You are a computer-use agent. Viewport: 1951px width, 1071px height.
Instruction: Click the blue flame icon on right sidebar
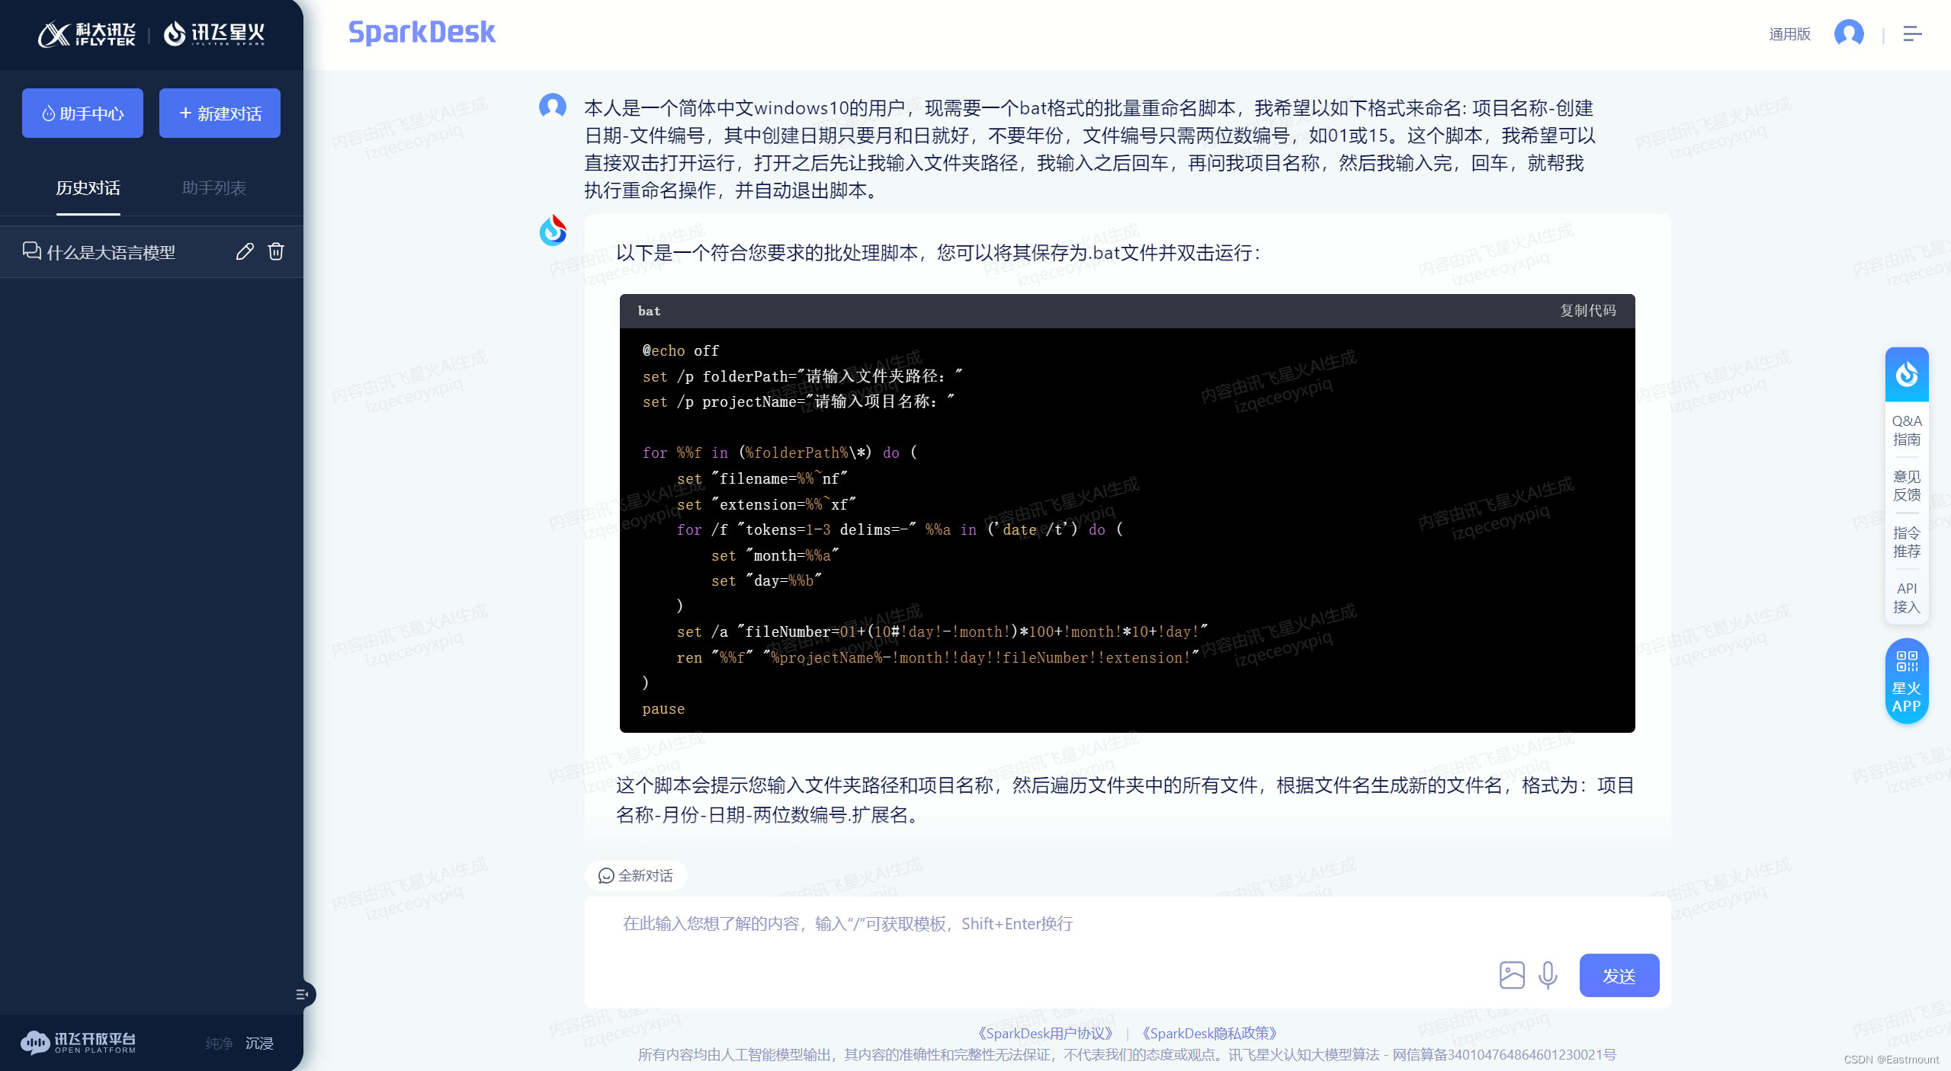click(1906, 374)
